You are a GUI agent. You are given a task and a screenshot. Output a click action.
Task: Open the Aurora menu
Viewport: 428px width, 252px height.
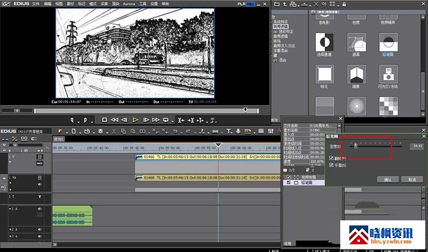(129, 4)
